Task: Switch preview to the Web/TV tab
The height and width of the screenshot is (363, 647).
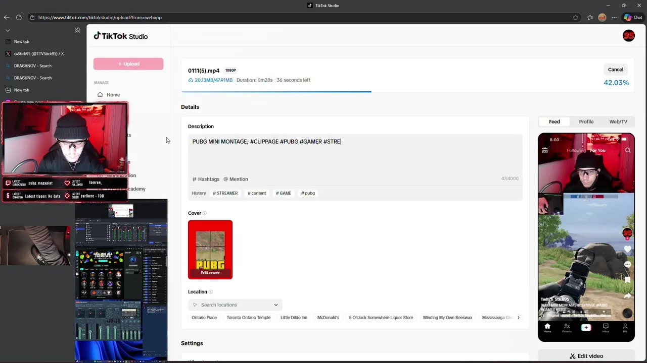Action: coord(618,122)
